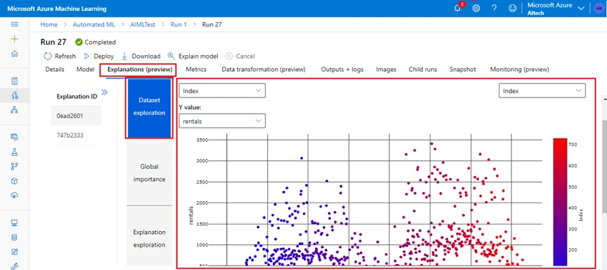Switch to the Metrics tab
Viewport: 607px width, 270px height.
(x=196, y=70)
